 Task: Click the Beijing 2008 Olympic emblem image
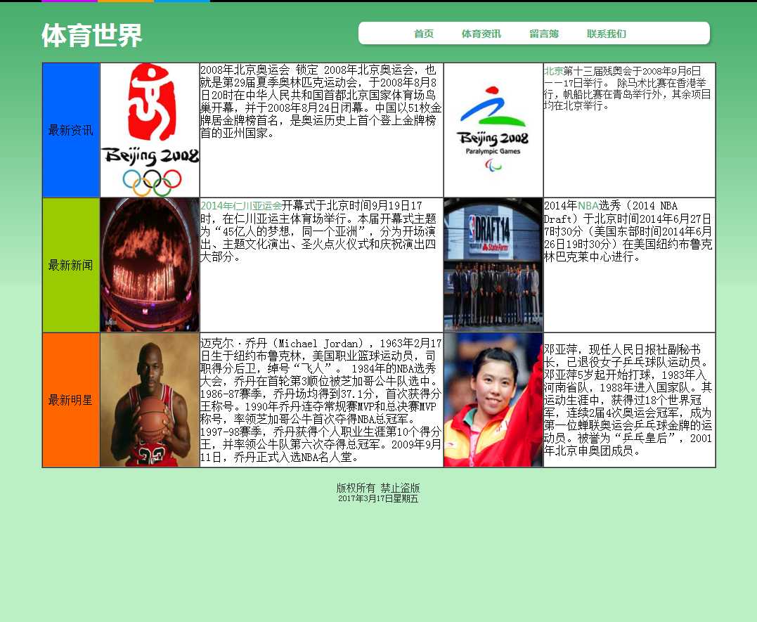tap(150, 130)
